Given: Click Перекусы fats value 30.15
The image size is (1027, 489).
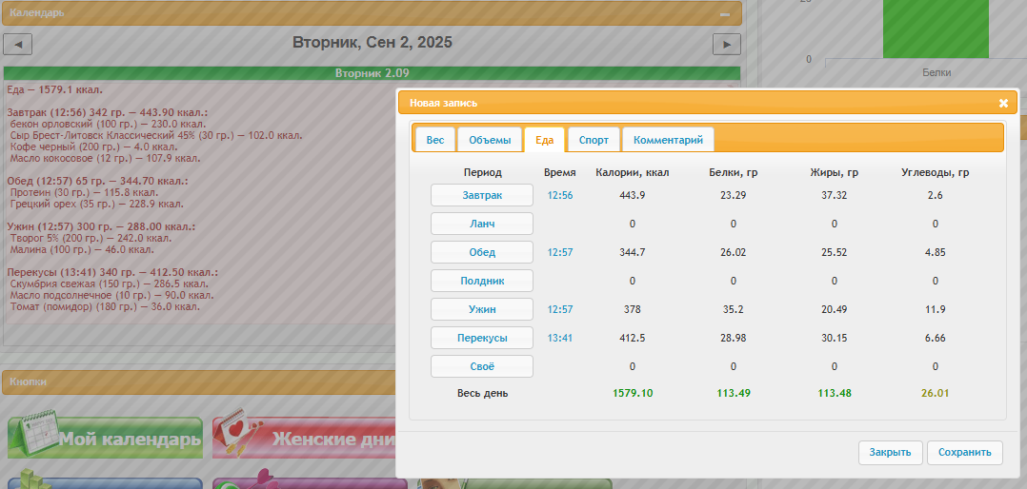Looking at the screenshot, I should 835,338.
